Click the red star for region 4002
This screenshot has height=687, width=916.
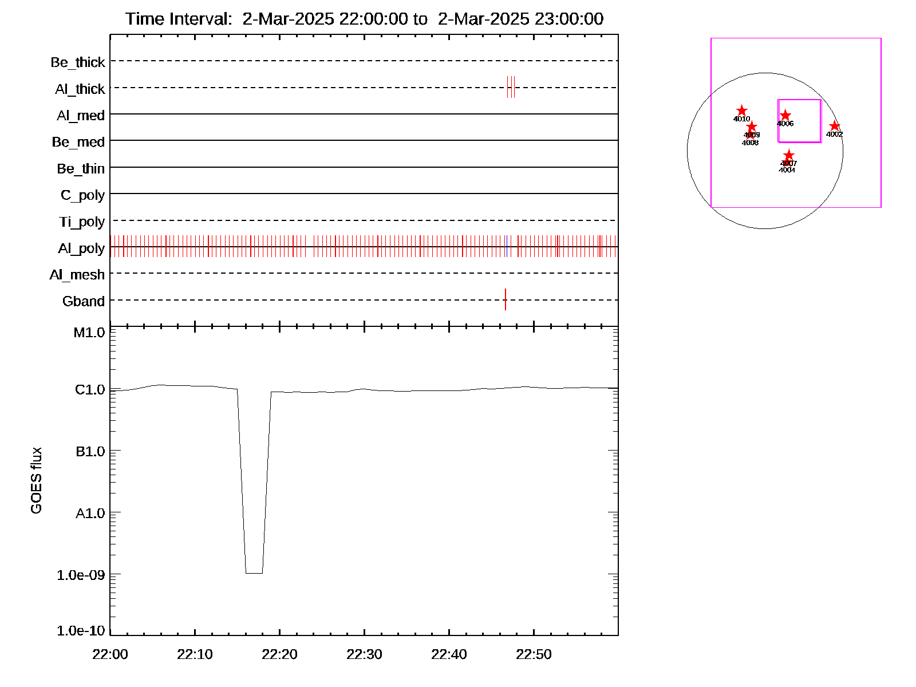pos(834,126)
